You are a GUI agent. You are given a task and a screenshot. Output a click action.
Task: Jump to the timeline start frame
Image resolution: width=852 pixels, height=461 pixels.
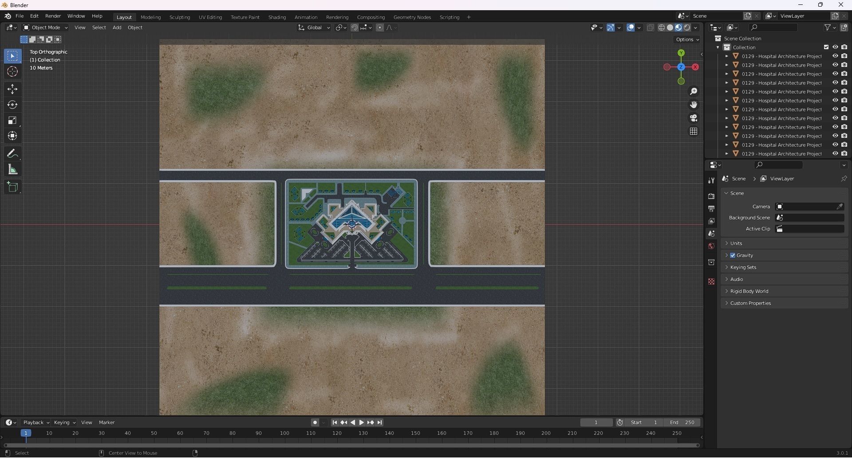pos(335,422)
